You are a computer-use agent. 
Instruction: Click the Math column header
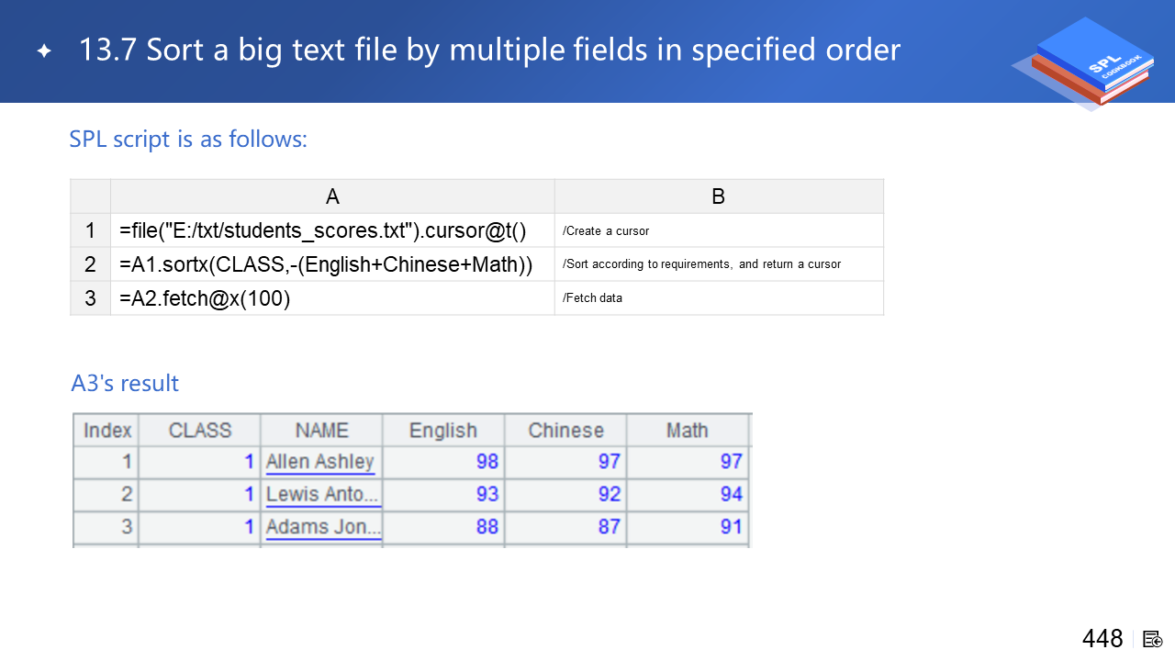click(x=687, y=431)
